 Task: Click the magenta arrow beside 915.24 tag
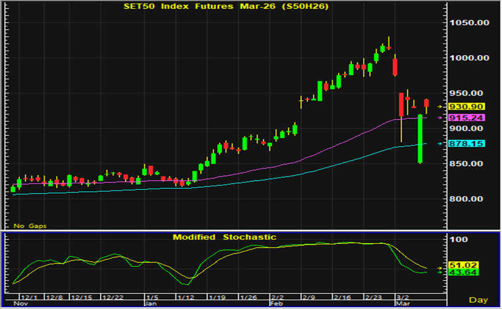[440, 118]
